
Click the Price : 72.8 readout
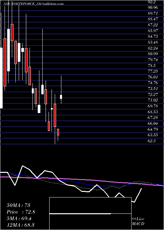[x=21, y=212]
